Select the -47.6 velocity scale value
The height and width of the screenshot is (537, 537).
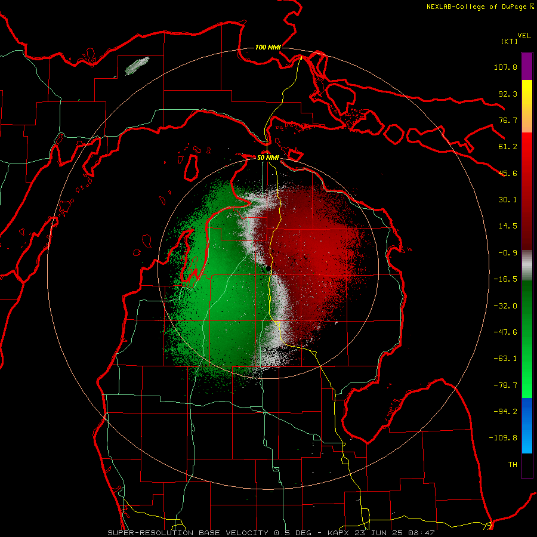pos(505,332)
